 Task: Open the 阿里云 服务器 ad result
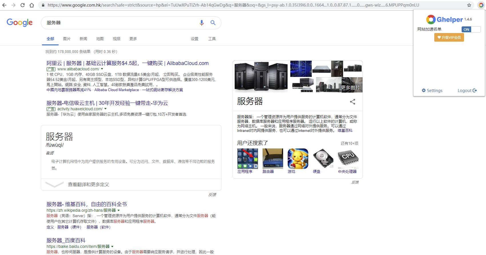127,63
